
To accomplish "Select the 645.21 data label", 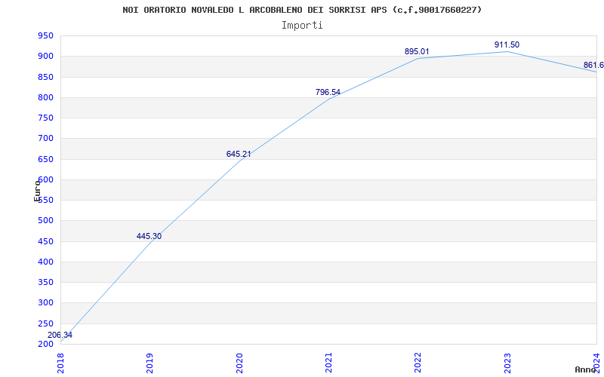I will [239, 154].
